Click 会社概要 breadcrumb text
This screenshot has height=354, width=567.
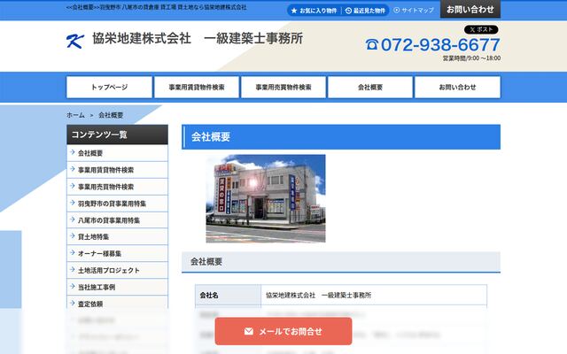click(x=111, y=115)
